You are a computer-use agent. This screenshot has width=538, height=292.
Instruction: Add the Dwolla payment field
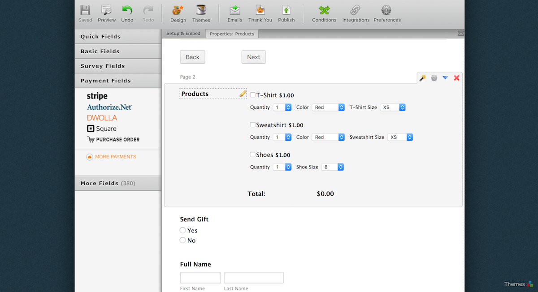point(102,118)
